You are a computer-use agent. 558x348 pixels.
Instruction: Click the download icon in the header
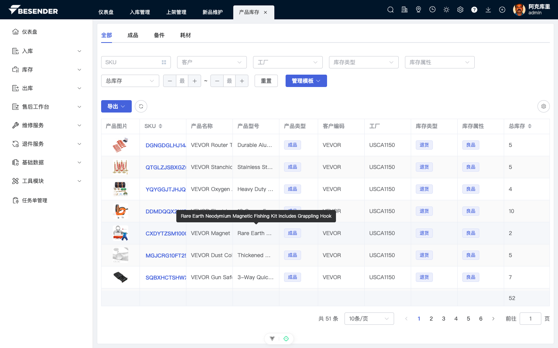(488, 10)
